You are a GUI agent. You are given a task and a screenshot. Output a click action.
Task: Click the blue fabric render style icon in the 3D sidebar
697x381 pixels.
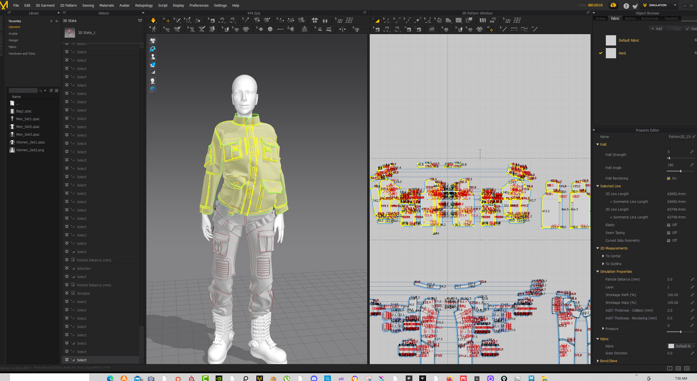click(x=153, y=65)
